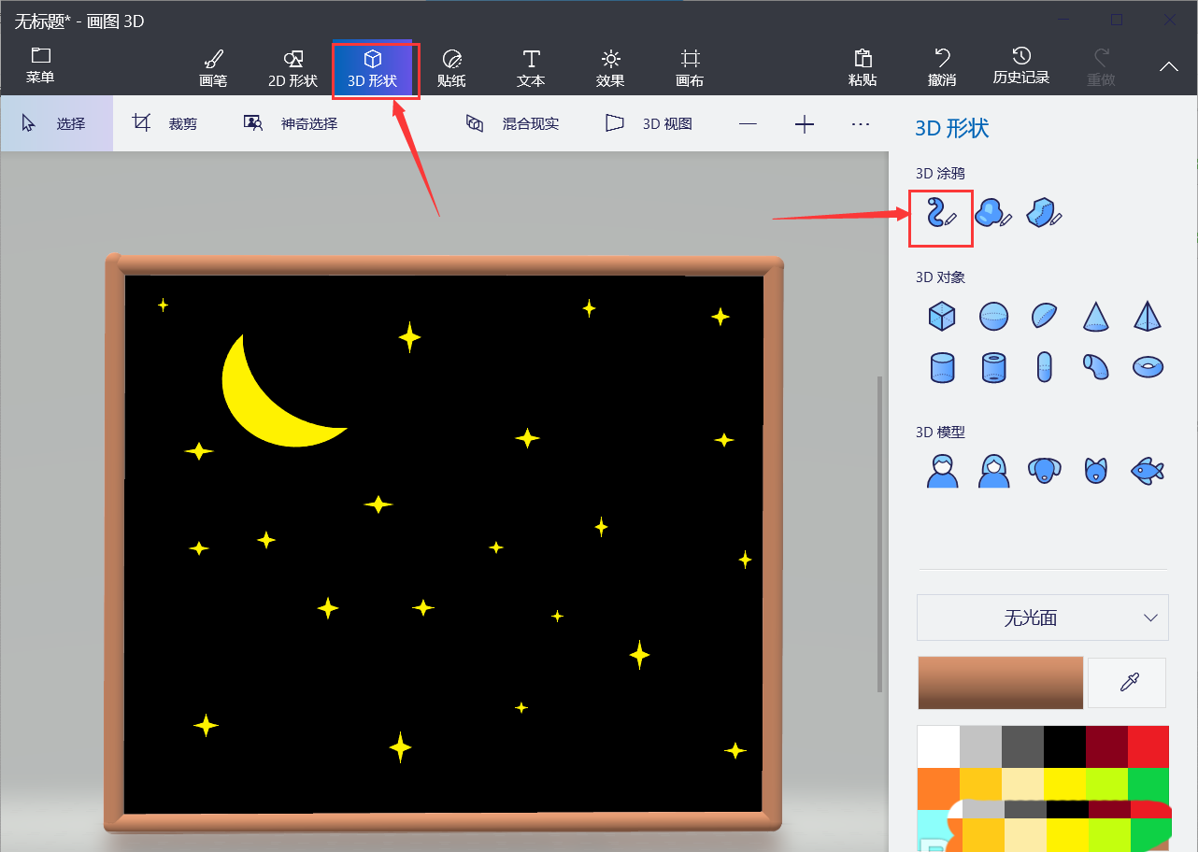The height and width of the screenshot is (852, 1198).
Task: Choose the dark gray color swatch
Action: (1022, 746)
